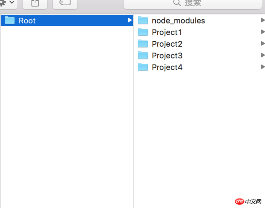Viewport: 265px width, 208px height.
Task: Click the node_modules folder icon
Action: tap(143, 21)
